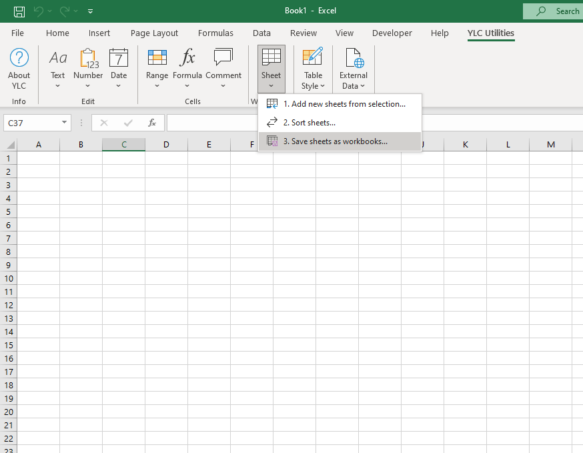Click the Select All corner triangle
This screenshot has height=453, width=583.
click(x=10, y=145)
